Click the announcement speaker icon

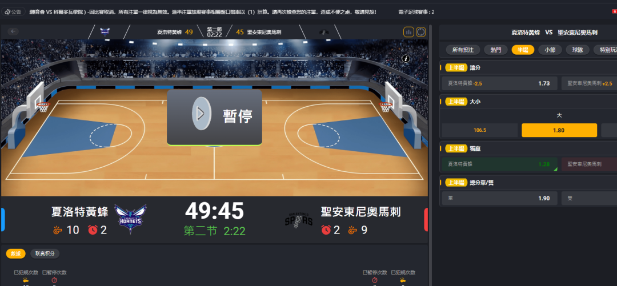pyautogui.click(x=7, y=12)
